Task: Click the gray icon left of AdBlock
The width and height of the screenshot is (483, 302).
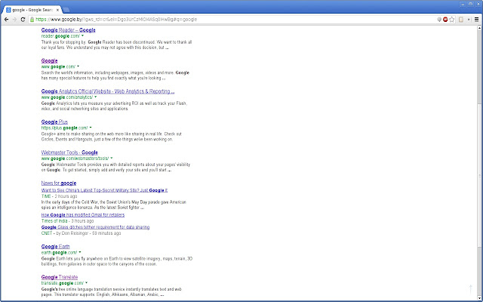Action: (x=439, y=20)
